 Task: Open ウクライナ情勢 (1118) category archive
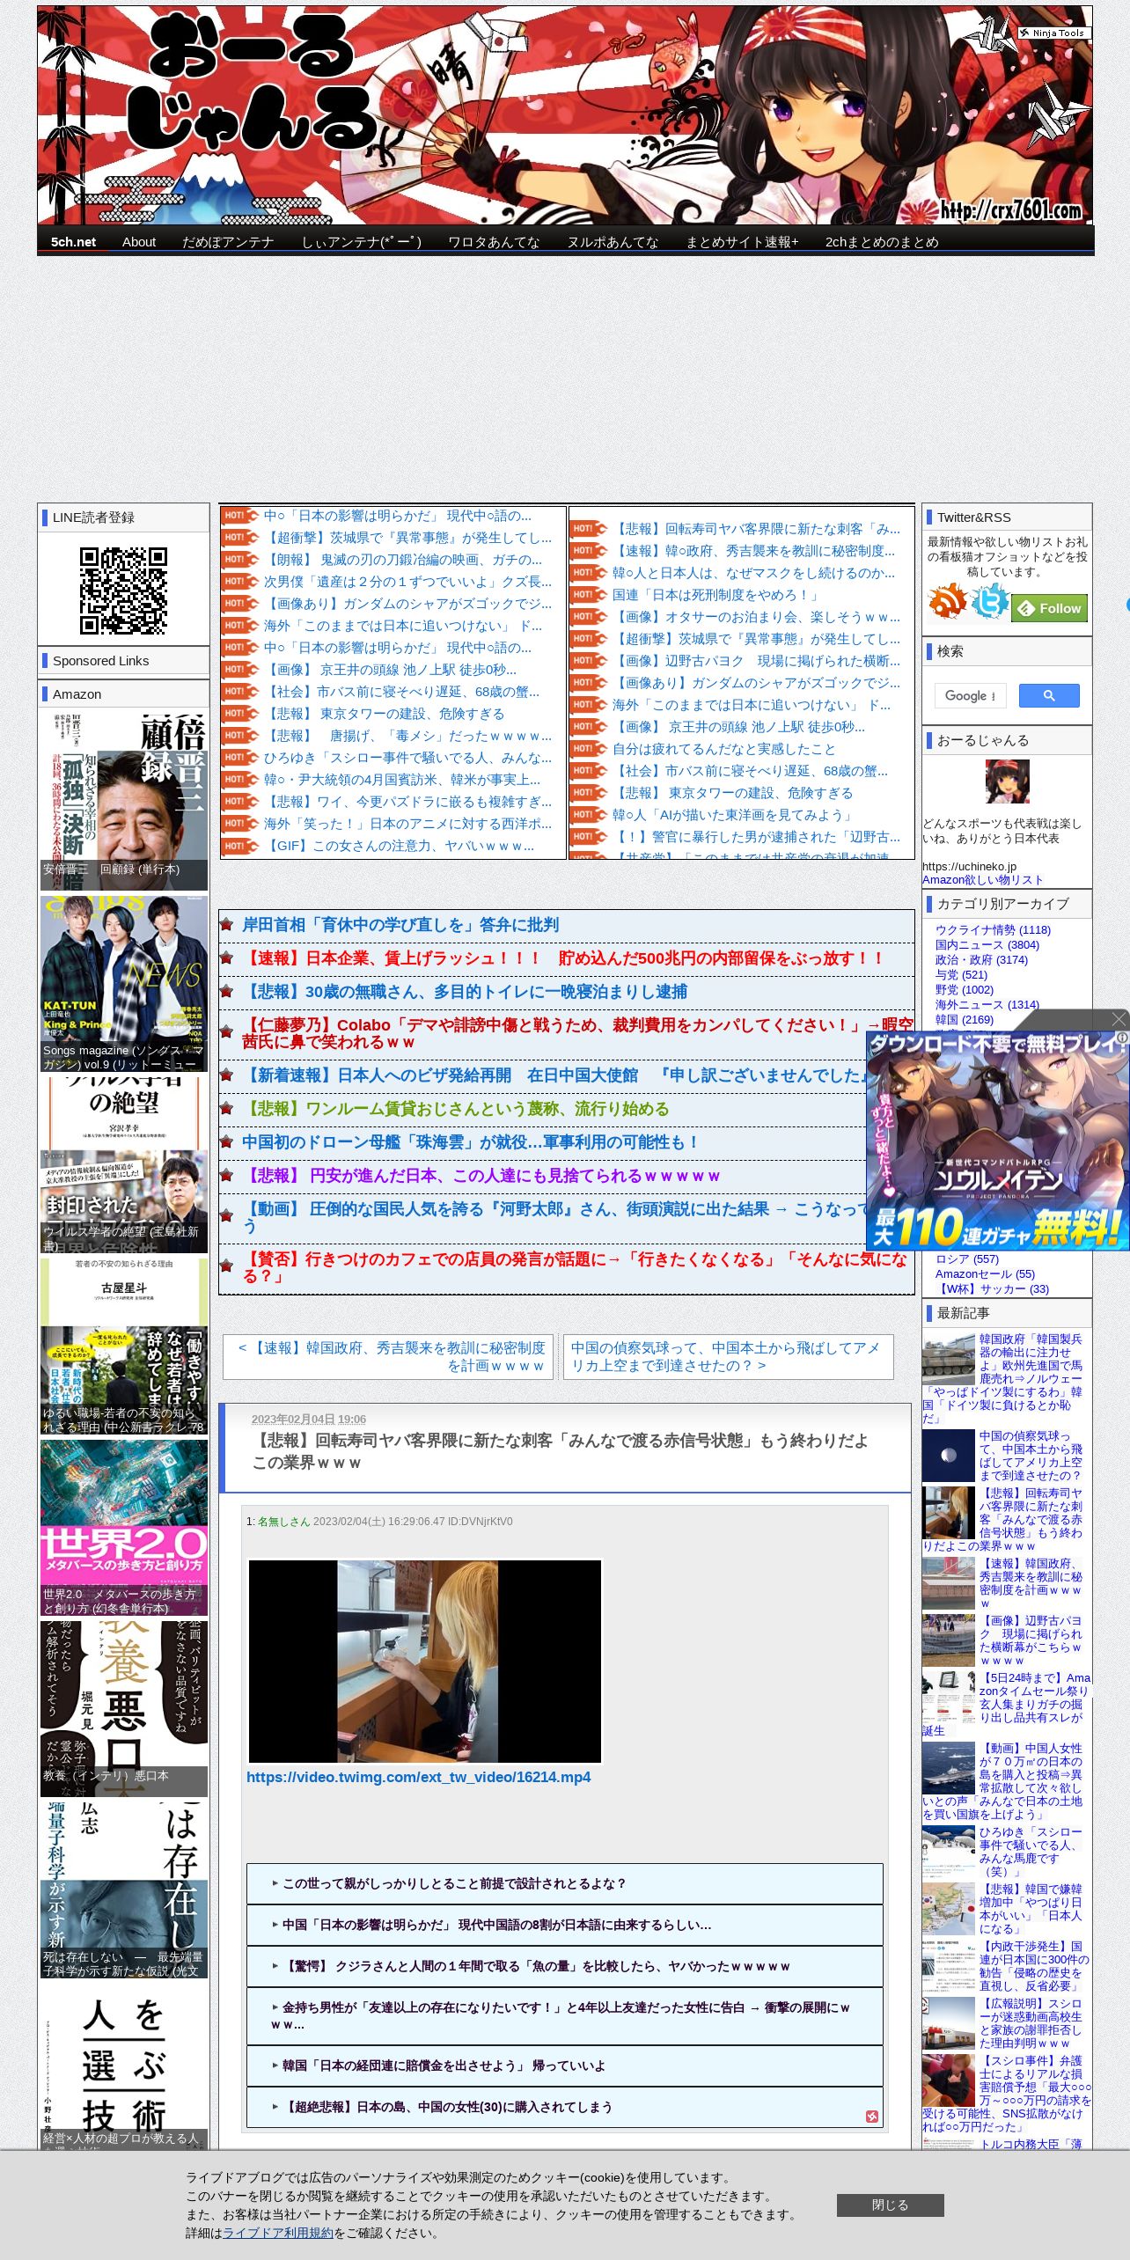993,930
